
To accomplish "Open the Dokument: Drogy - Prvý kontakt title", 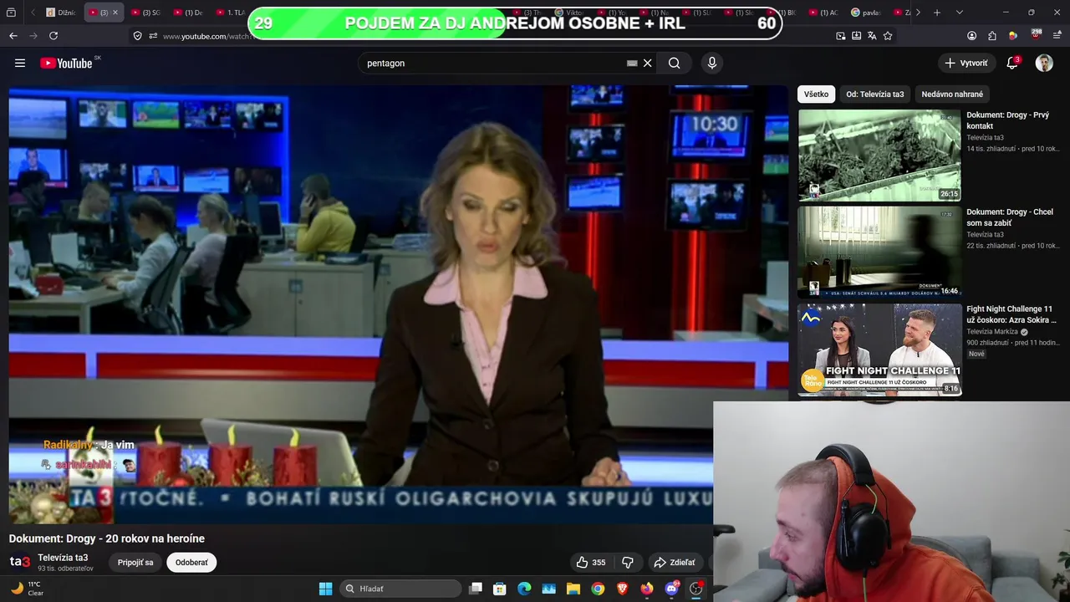I will click(1007, 120).
